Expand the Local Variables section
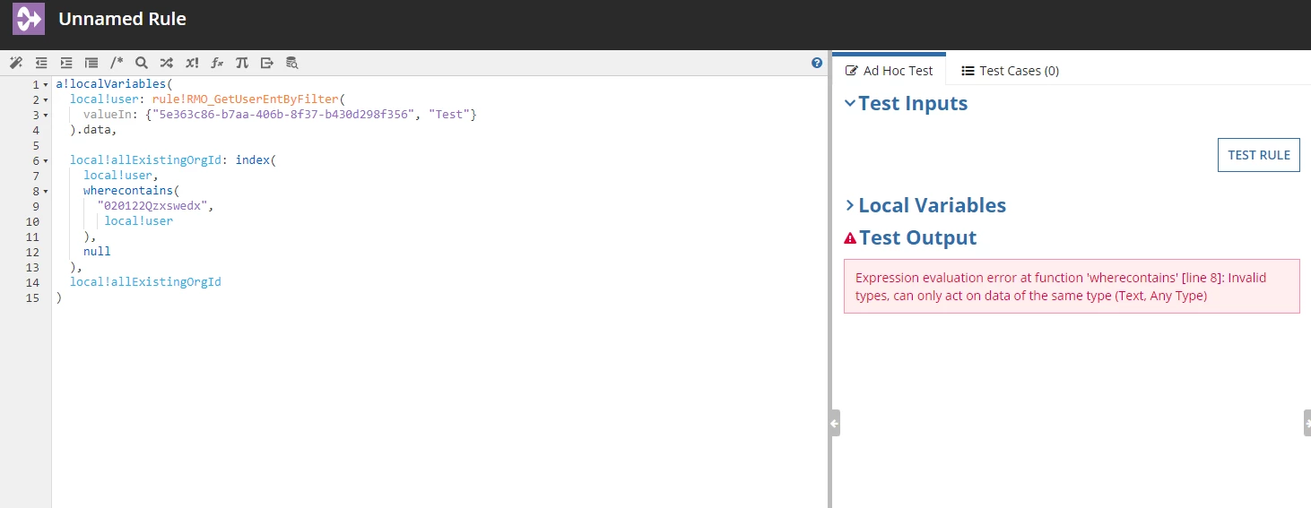The image size is (1311, 508). coord(850,205)
